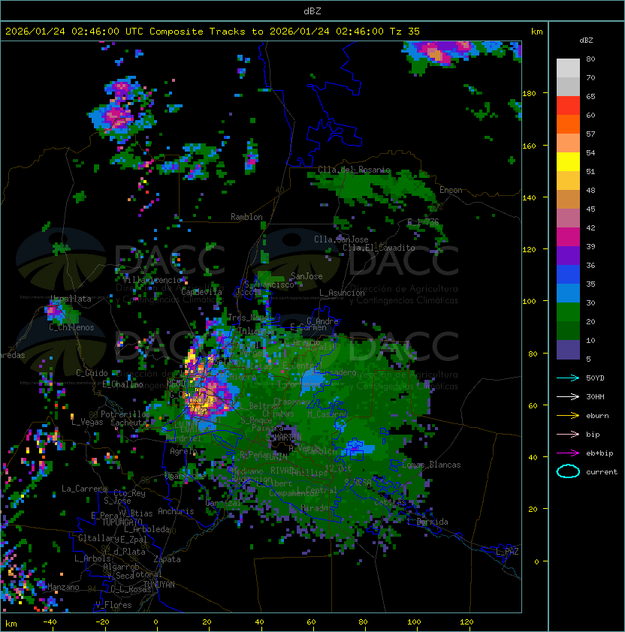The width and height of the screenshot is (625, 632).
Task: Click the 'Capdevila' map label
Action: click(x=201, y=292)
